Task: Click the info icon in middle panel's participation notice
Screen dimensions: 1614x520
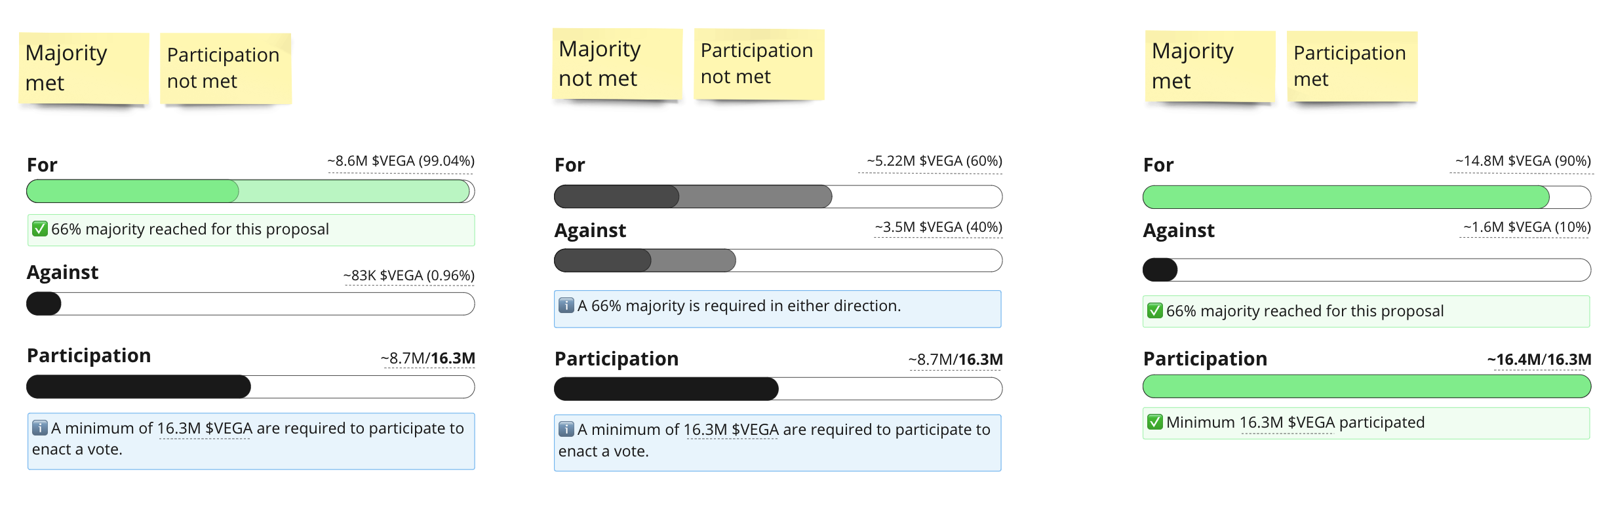Action: pos(567,430)
